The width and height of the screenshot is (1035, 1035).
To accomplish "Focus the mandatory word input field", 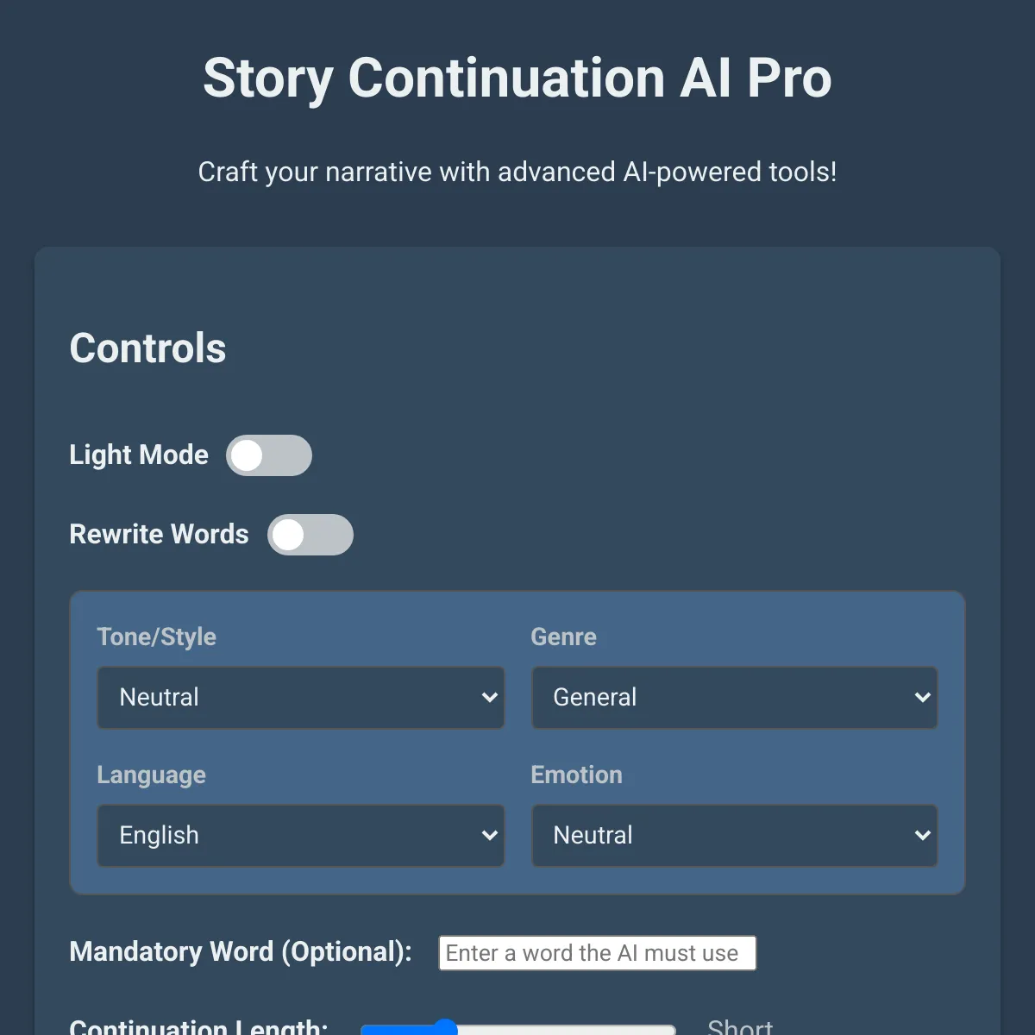I will click(x=597, y=953).
